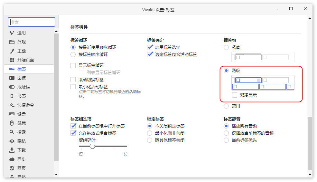The width and height of the screenshot is (317, 182).
Task: Uncheck 允许拖放式组合标签
Action: (73, 133)
